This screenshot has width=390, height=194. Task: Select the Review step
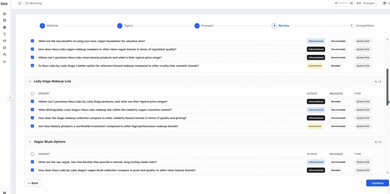pos(281,26)
